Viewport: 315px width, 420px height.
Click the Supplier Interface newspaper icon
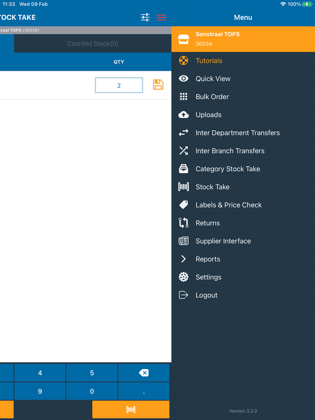(184, 241)
